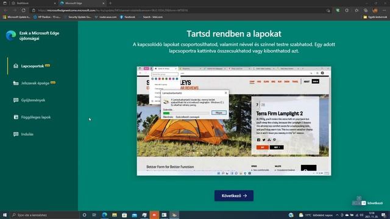Open the profile avatar

click(x=375, y=10)
